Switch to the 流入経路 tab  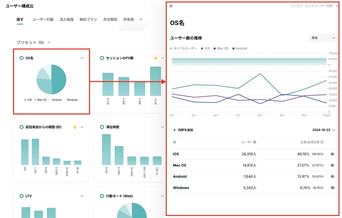67,19
